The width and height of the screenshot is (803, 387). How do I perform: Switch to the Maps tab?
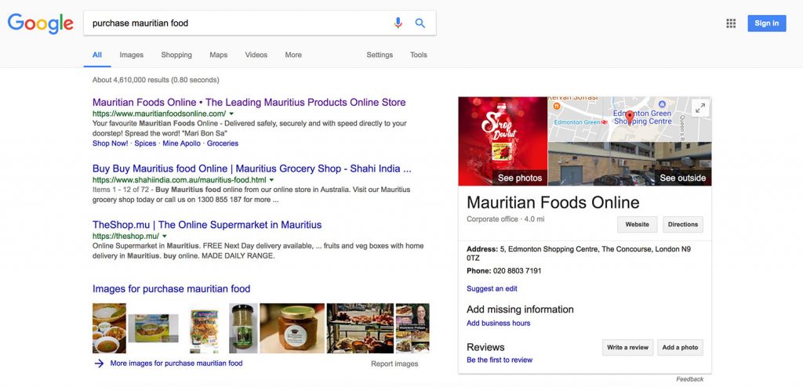(x=218, y=55)
